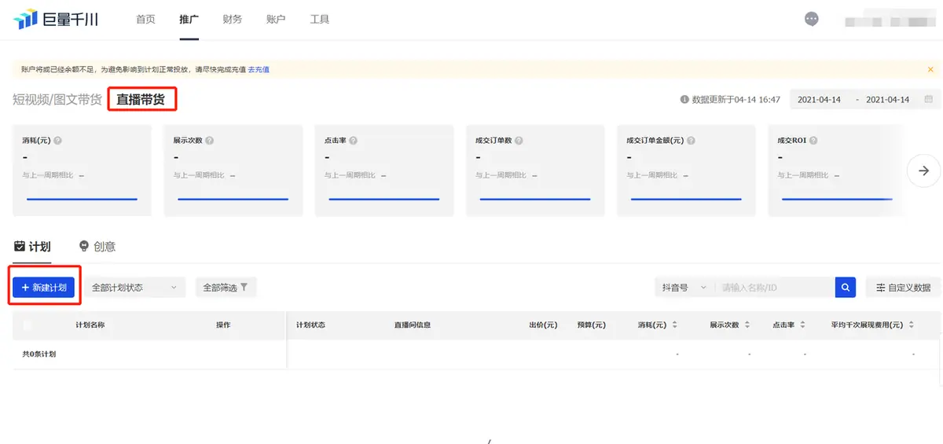Sort table by 点击率 column arrows
The image size is (943, 444).
(802, 325)
